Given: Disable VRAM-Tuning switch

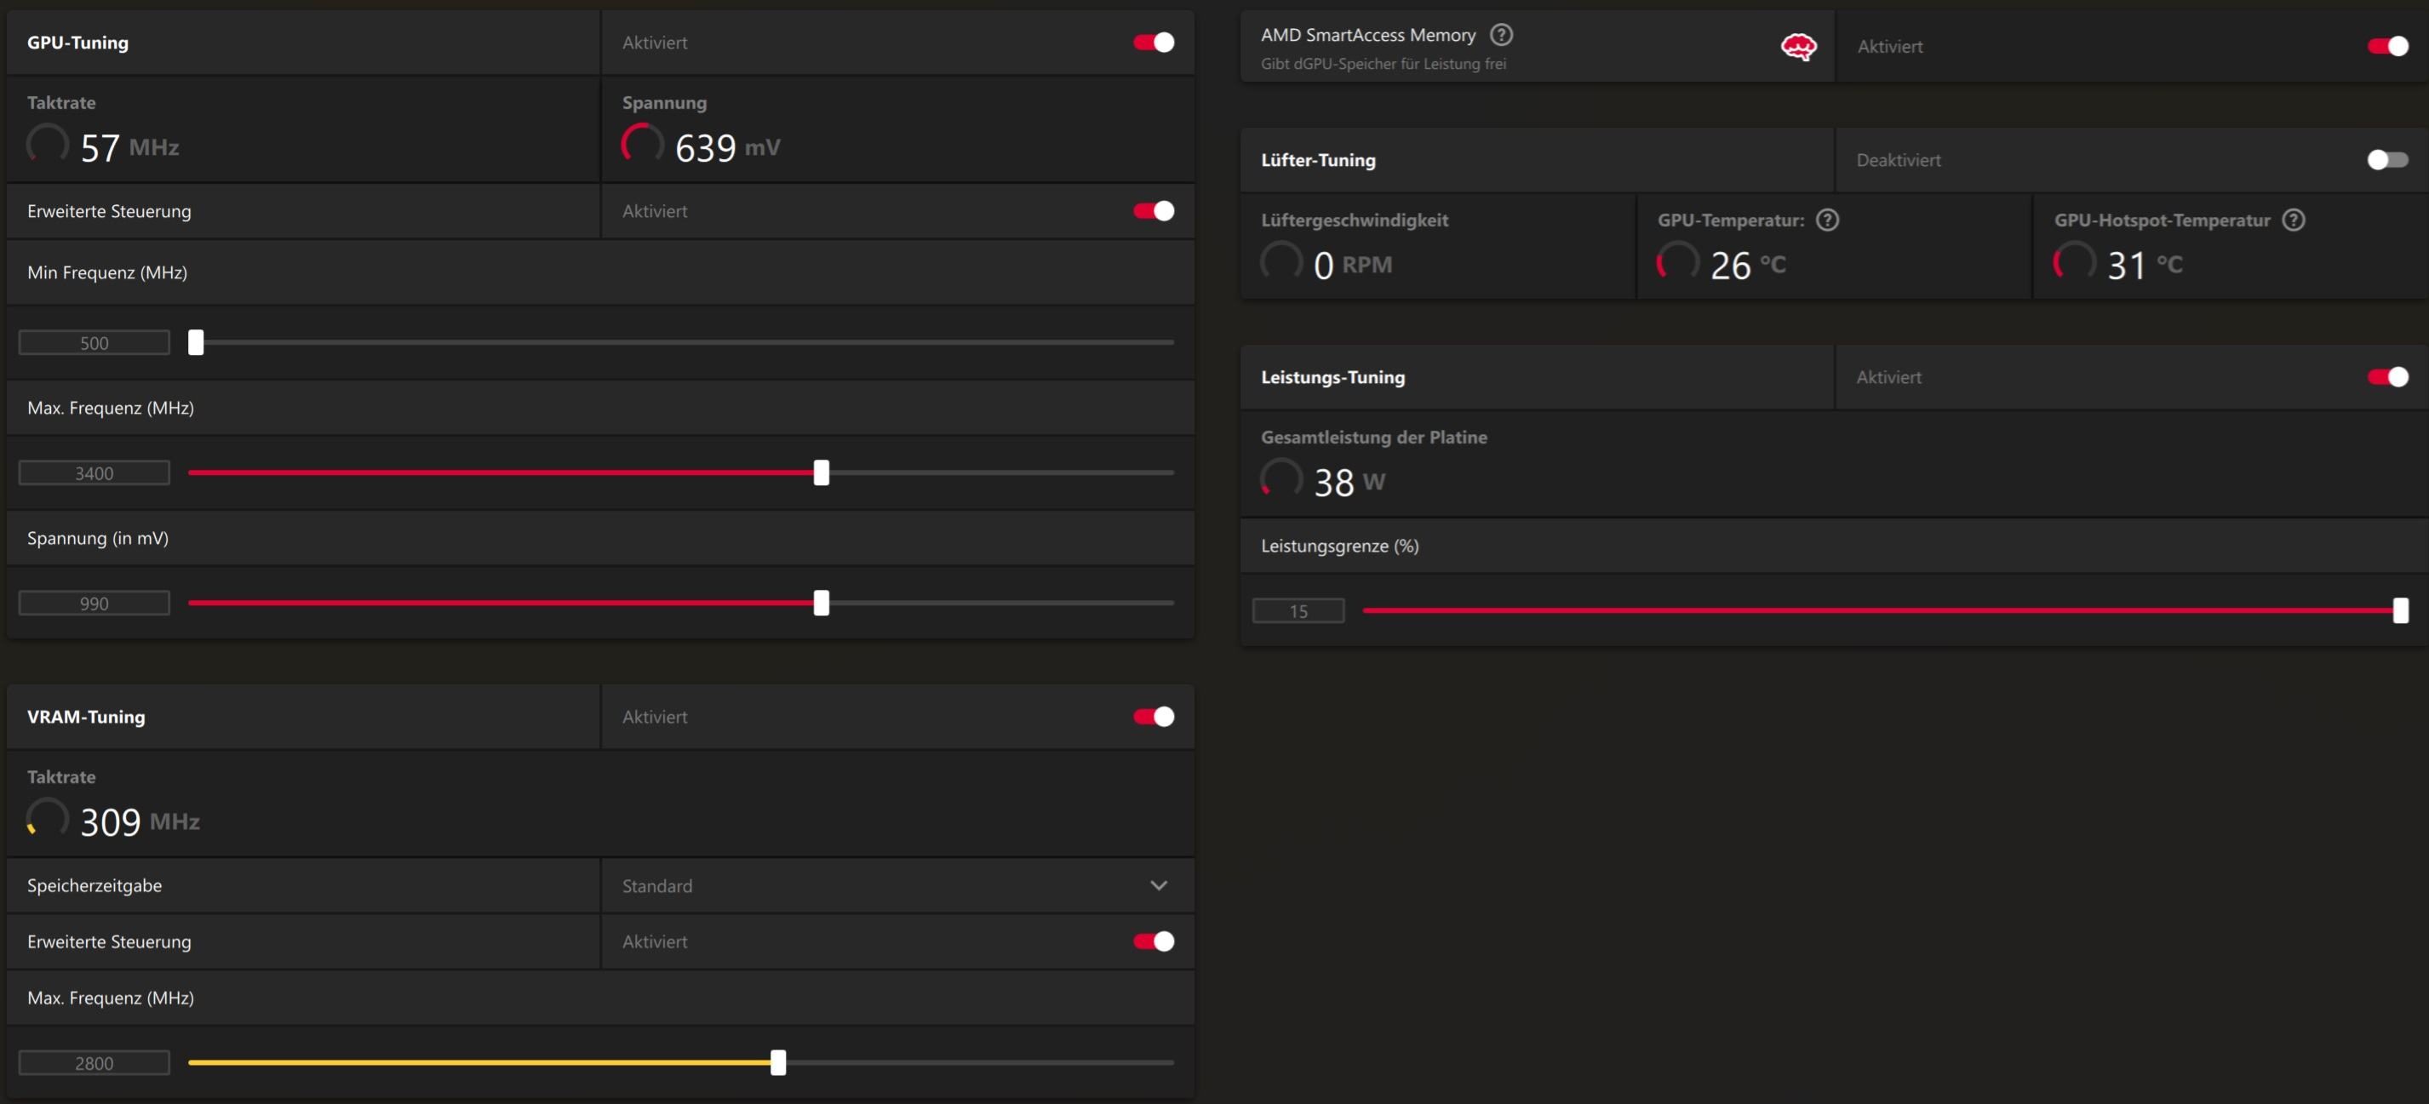Looking at the screenshot, I should 1154,717.
